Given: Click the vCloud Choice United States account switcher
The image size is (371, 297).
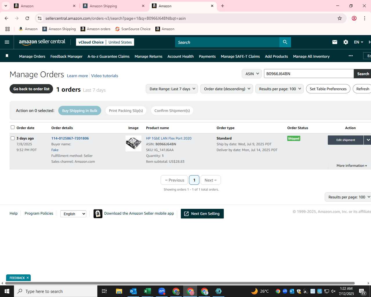Looking at the screenshot, I should point(105,42).
